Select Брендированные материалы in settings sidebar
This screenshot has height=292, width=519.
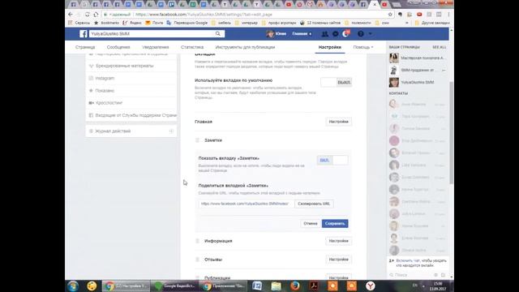(131, 66)
